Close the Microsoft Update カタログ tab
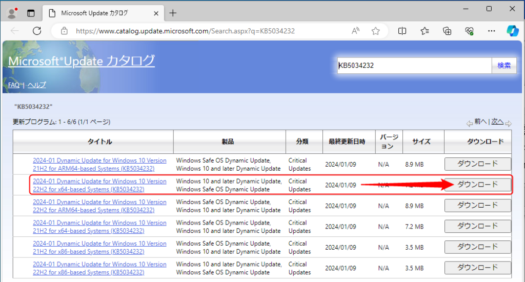Screen dimensions: 525x282 (x=156, y=13)
